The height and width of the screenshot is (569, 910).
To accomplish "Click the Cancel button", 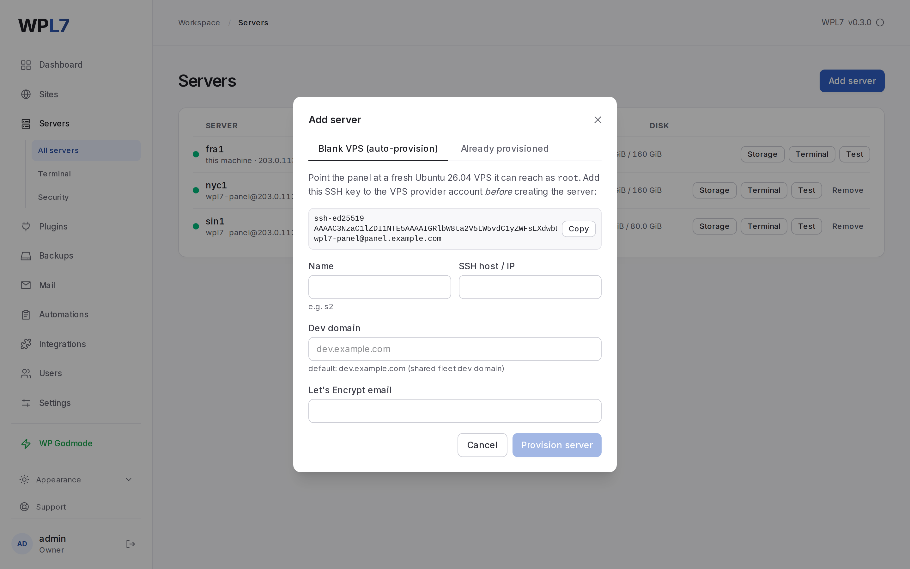I will coord(482,445).
